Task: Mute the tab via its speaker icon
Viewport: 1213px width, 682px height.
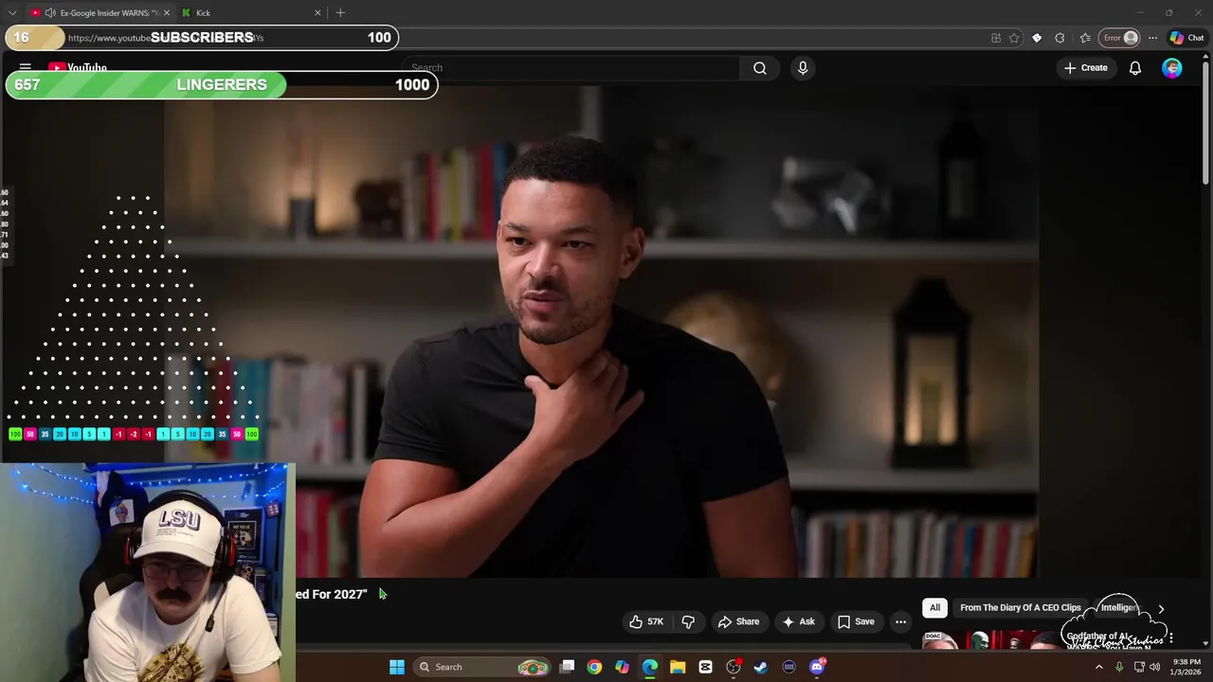Action: click(x=49, y=12)
